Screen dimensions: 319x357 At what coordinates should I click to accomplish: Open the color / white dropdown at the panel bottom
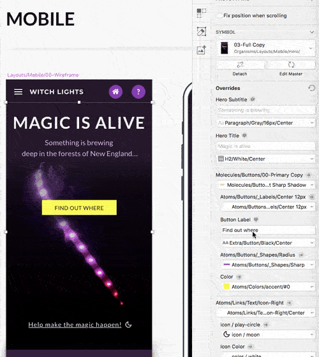[x=268, y=355]
